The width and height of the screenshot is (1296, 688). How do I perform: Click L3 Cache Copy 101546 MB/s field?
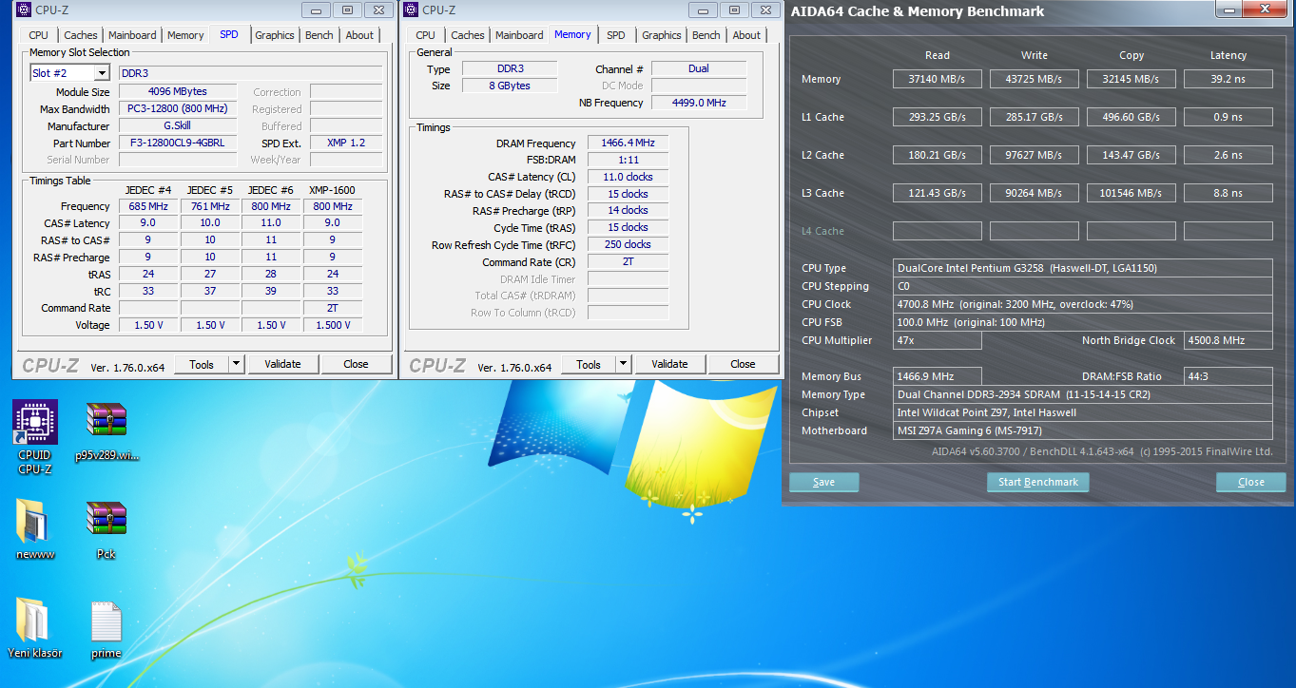1132,193
